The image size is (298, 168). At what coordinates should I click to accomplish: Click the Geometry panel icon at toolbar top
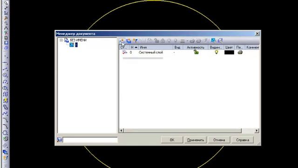click(x=6, y=3)
